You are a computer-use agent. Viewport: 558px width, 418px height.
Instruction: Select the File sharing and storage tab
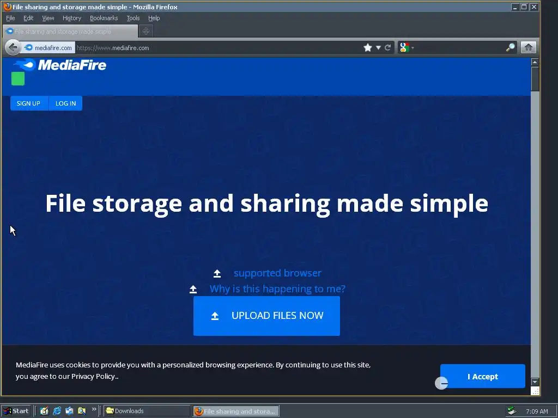(x=70, y=31)
